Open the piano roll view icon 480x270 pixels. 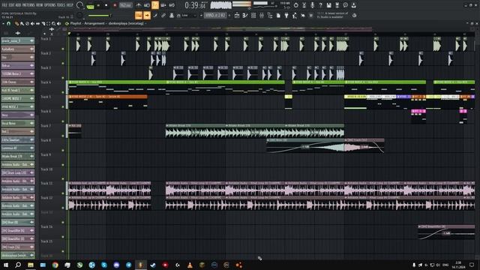click(245, 15)
